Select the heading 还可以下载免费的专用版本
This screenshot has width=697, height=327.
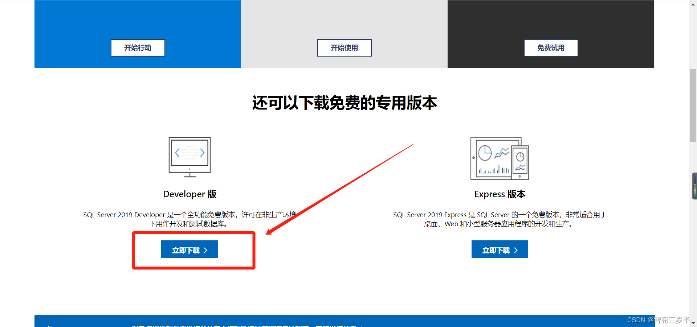[x=345, y=103]
